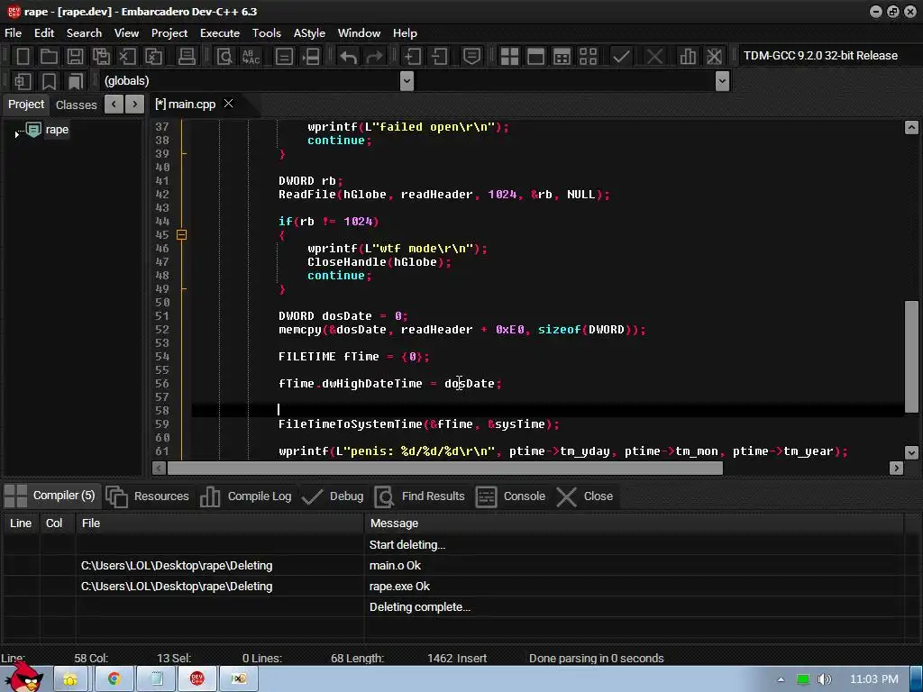Image resolution: width=923 pixels, height=692 pixels.
Task: Open the Help menu
Action: [405, 33]
